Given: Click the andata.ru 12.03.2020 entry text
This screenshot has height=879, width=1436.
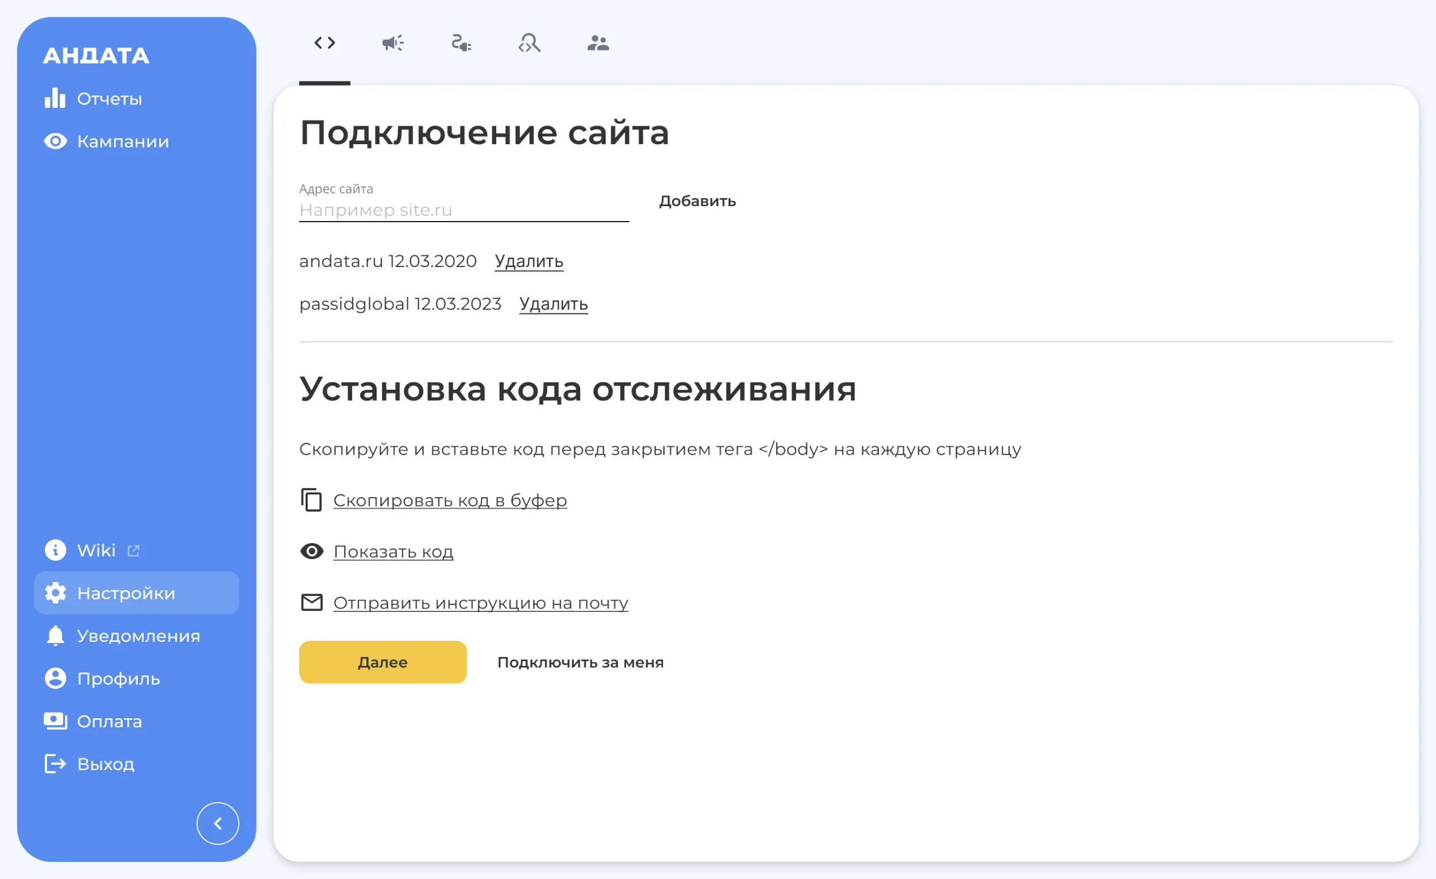Looking at the screenshot, I should 388,261.
